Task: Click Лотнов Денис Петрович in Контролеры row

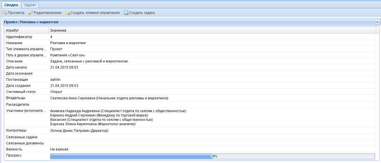Action: [x=79, y=131]
